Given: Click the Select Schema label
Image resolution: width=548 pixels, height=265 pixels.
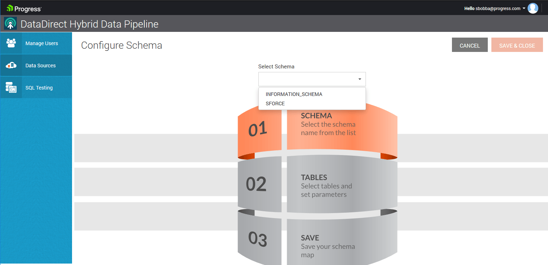Looking at the screenshot, I should pyautogui.click(x=276, y=67).
